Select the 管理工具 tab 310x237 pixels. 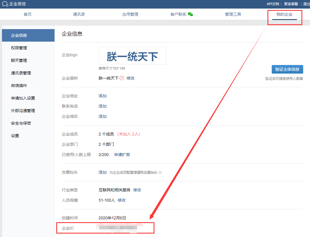tap(233, 14)
